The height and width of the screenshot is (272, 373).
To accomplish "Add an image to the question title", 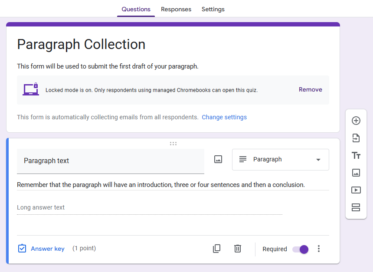I will [x=218, y=159].
